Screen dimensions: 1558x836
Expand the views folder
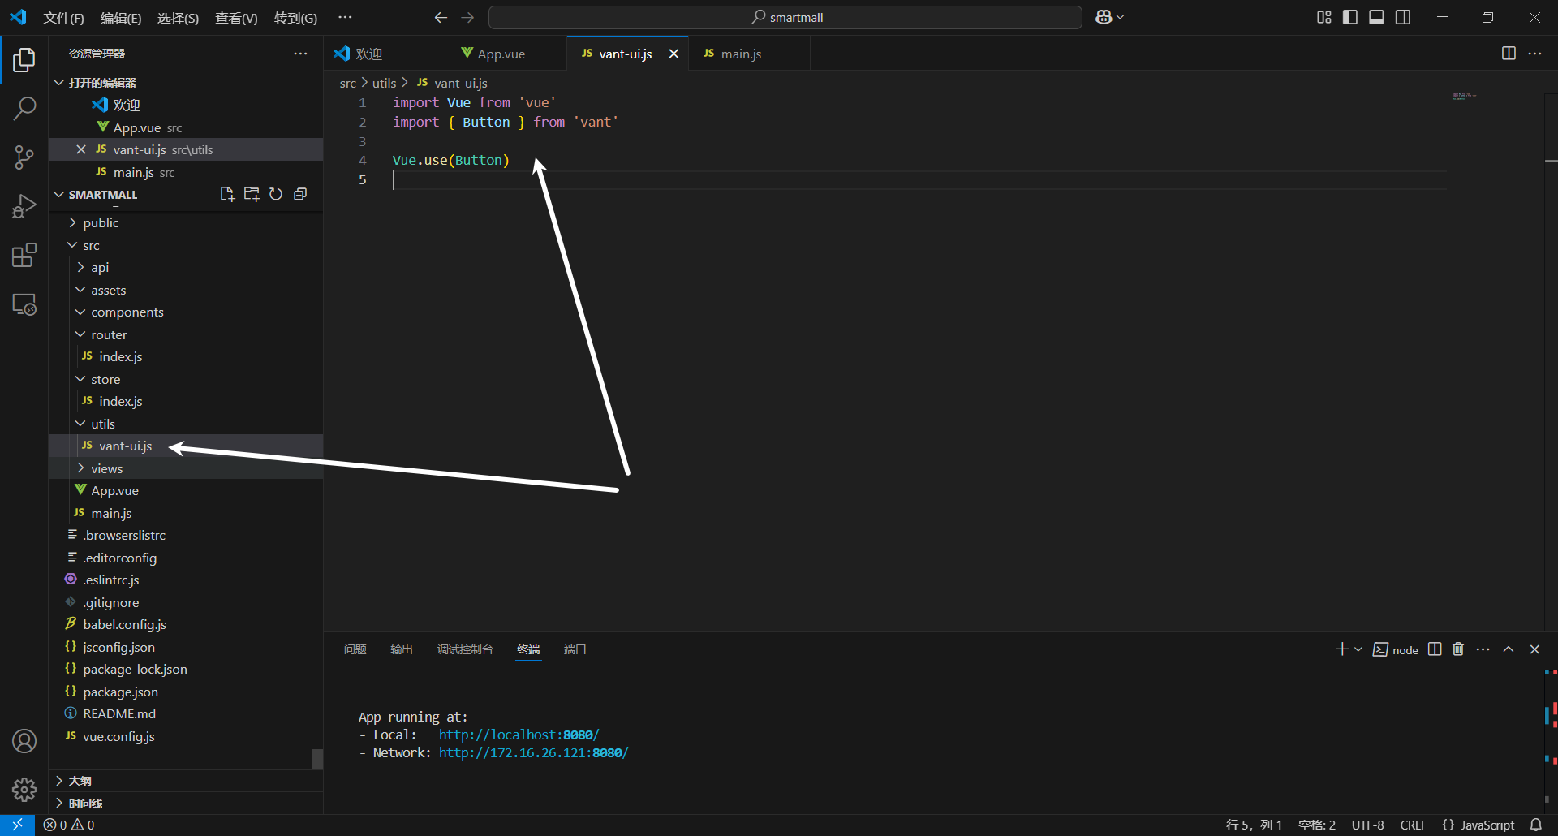106,469
